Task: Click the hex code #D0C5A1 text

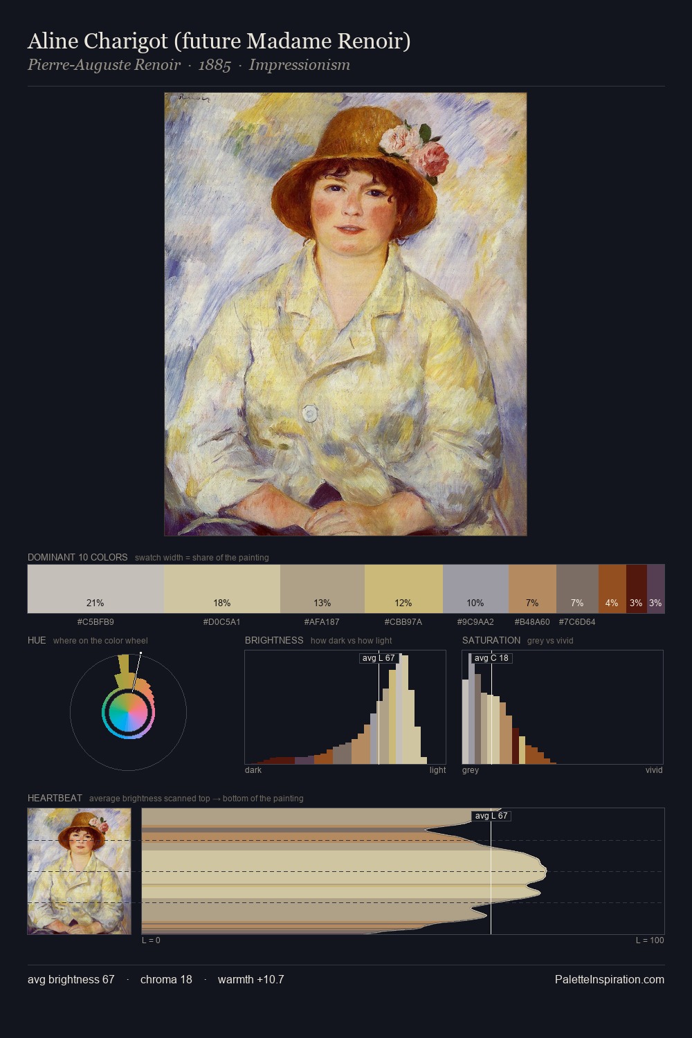Action: [222, 622]
